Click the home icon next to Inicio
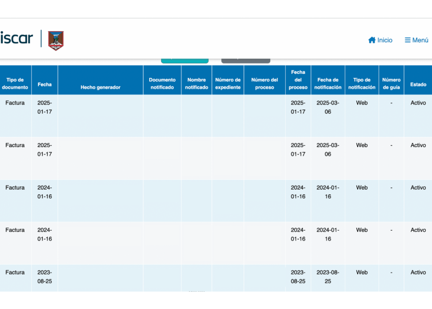Image resolution: width=432 pixels, height=309 pixels. pyautogui.click(x=372, y=40)
